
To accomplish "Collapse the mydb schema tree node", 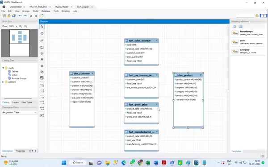I will click(3, 68).
